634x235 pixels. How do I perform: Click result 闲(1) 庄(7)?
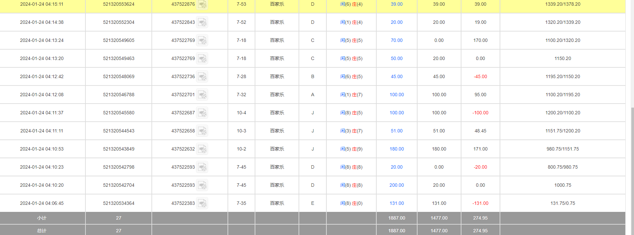point(351,95)
